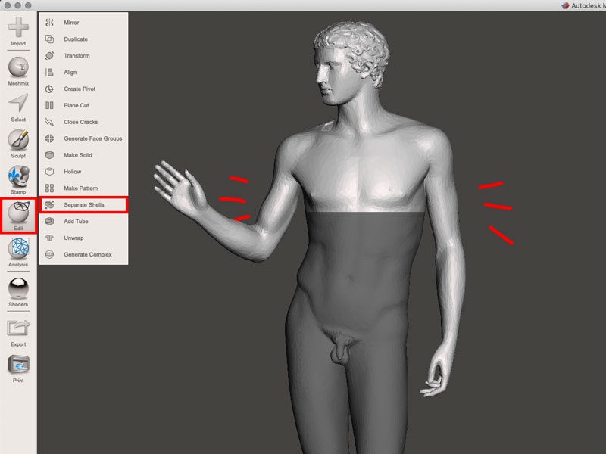
Task: Open the Shaders panel
Action: [x=18, y=289]
